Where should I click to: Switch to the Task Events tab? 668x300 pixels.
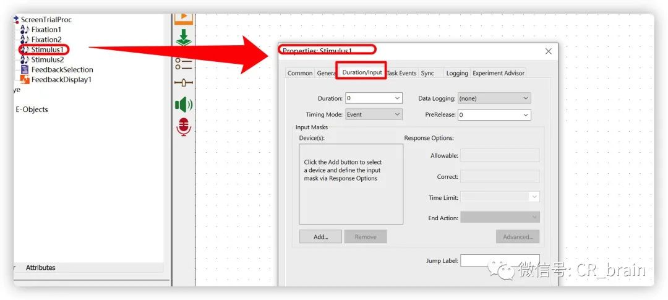[402, 73]
